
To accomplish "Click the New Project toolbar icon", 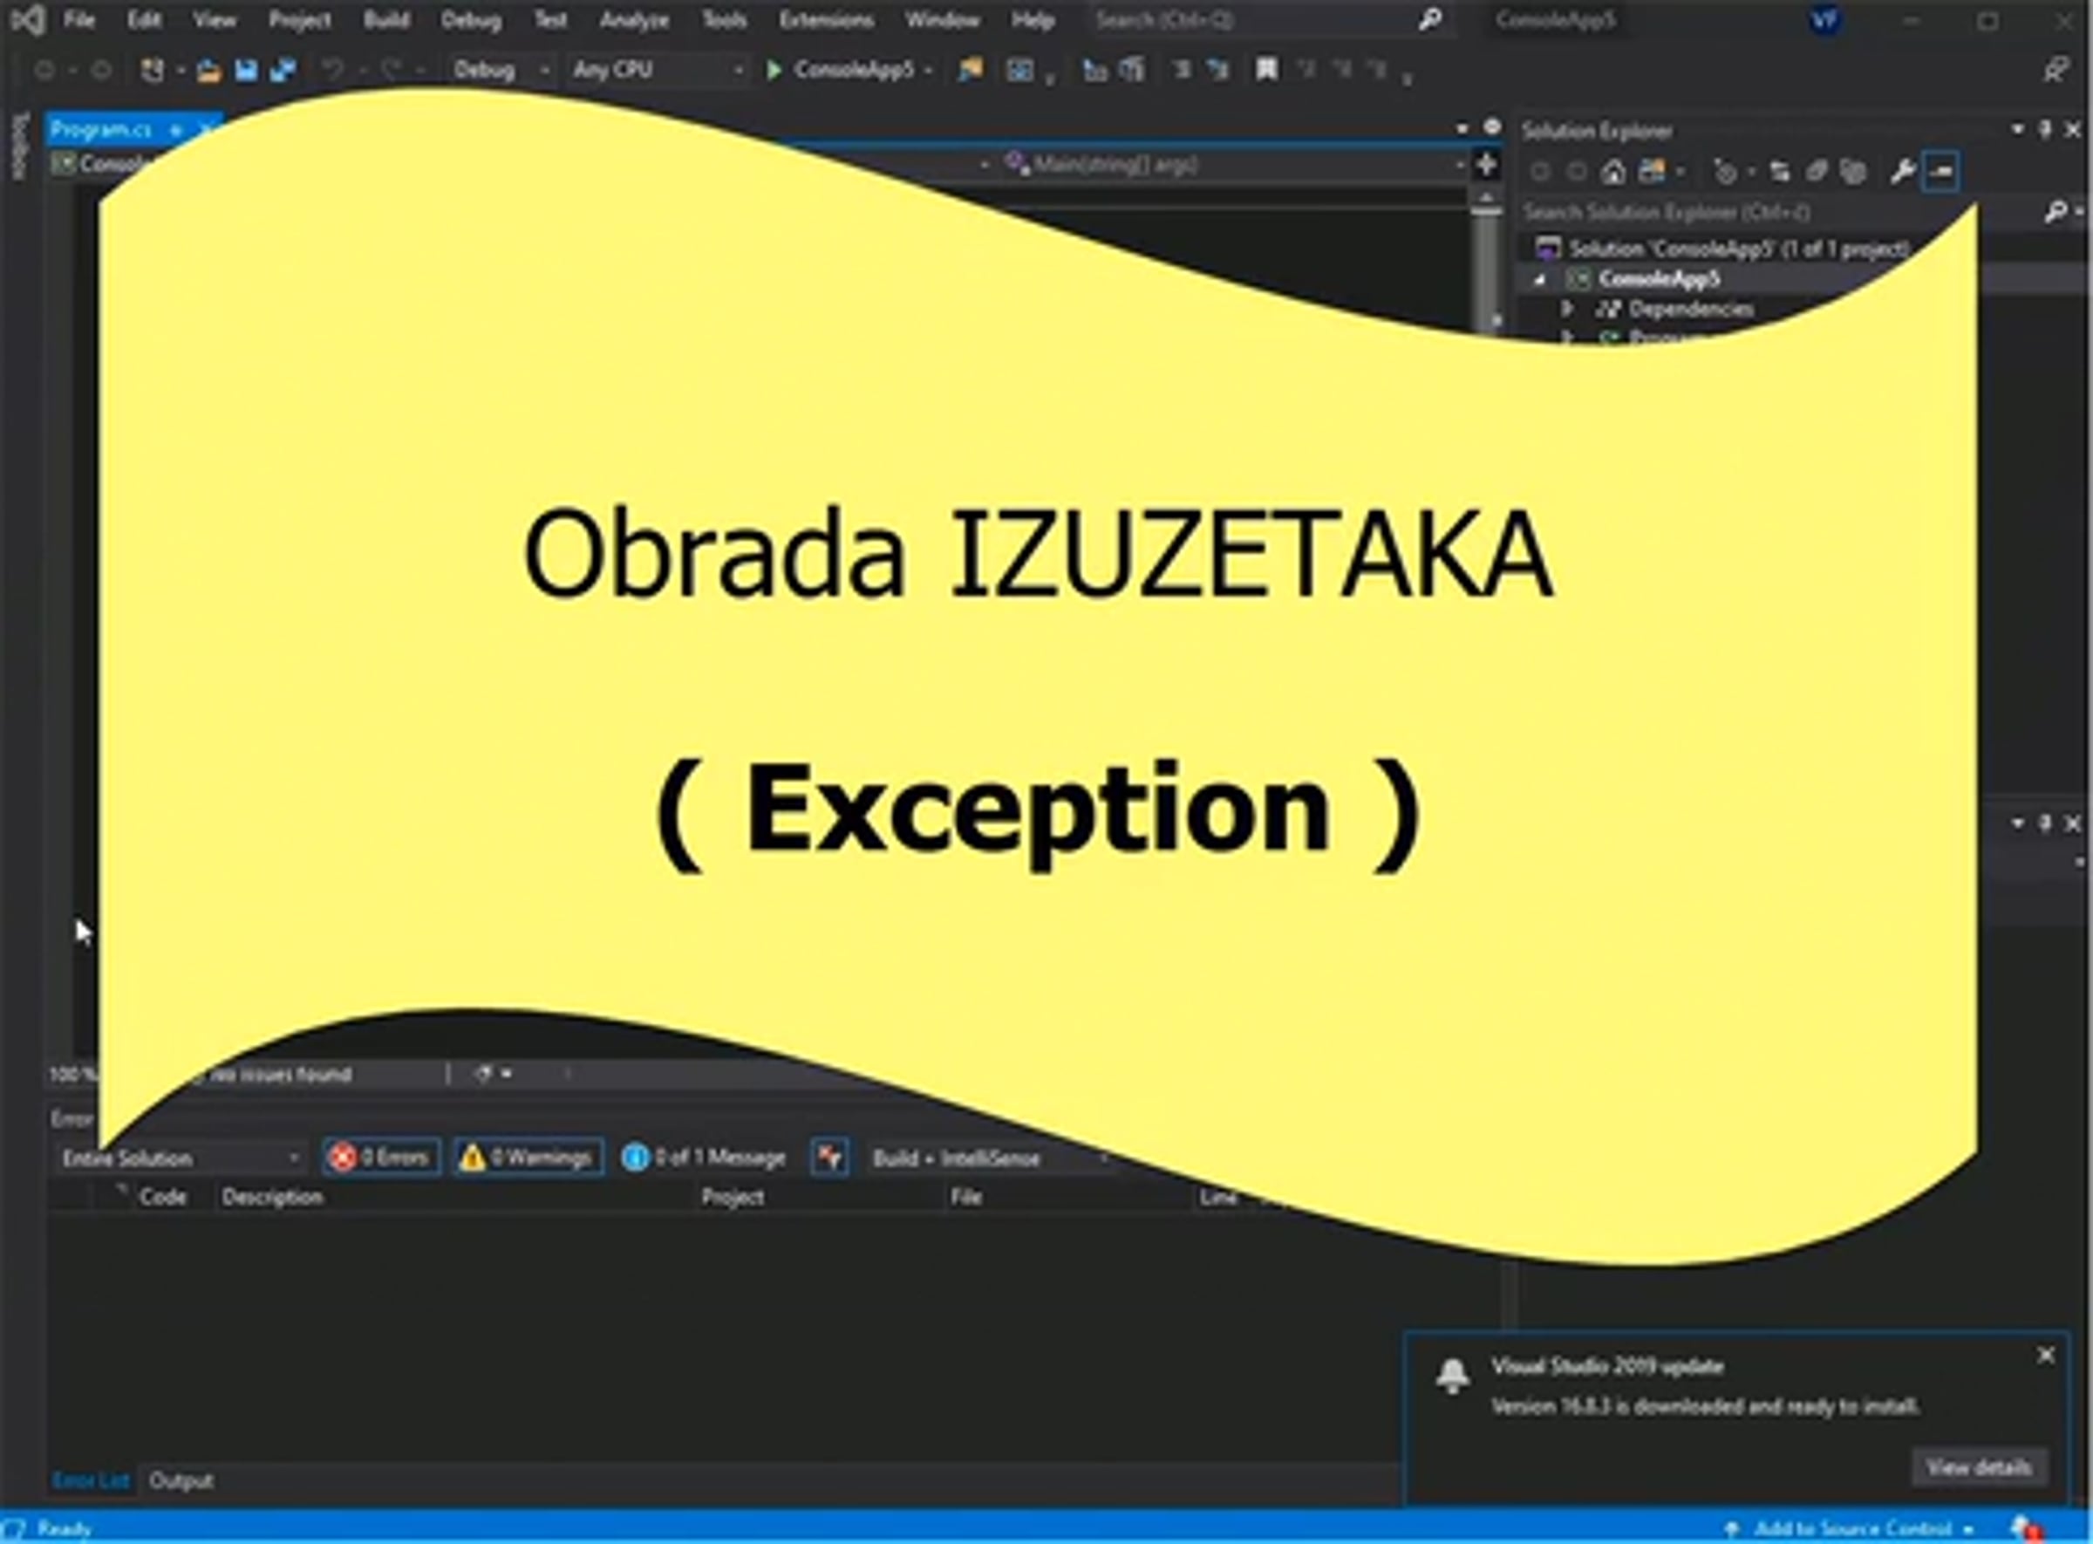I will (152, 70).
